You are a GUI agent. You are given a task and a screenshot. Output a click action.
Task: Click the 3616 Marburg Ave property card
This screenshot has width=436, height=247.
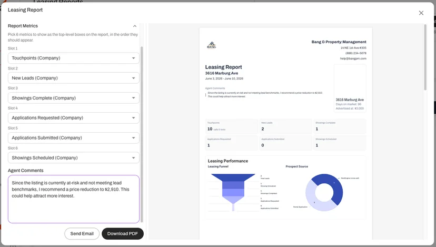(x=350, y=88)
